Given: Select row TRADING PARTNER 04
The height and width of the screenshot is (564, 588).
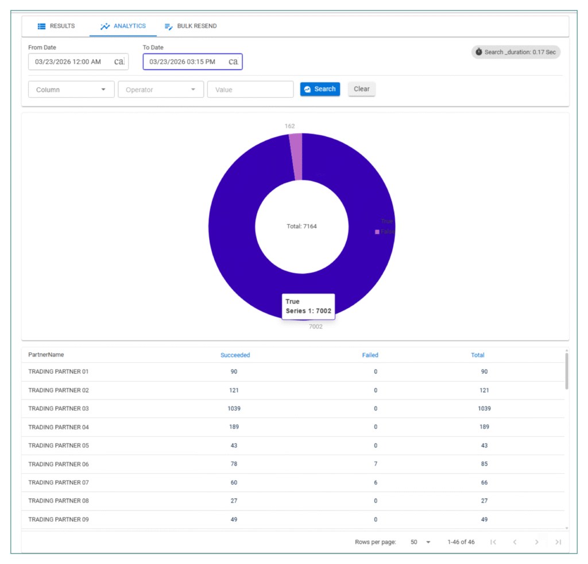Looking at the screenshot, I should coord(293,427).
